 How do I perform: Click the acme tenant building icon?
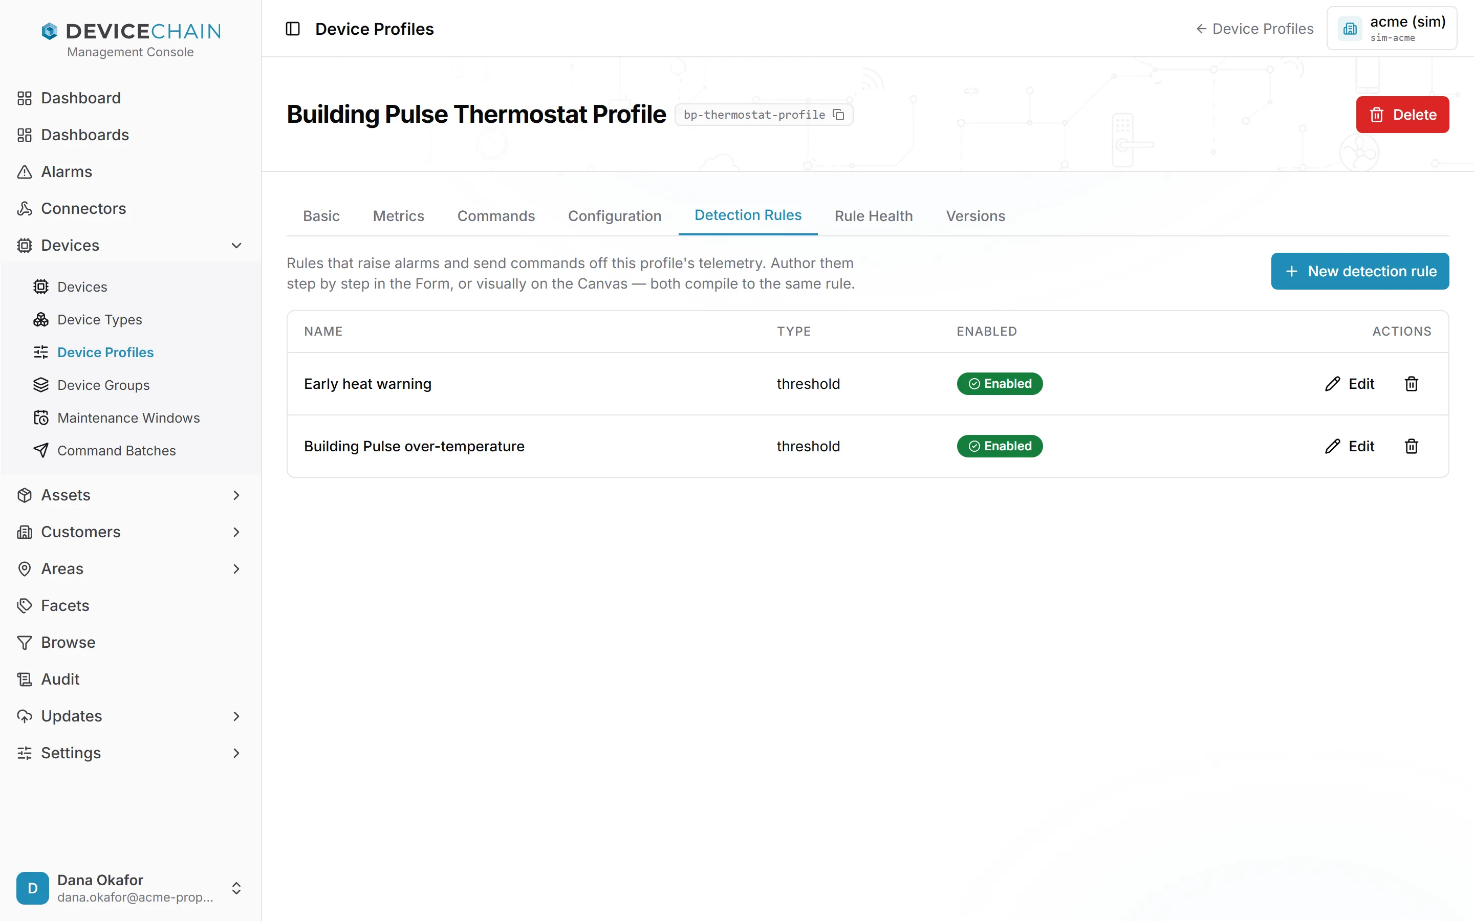click(1350, 29)
